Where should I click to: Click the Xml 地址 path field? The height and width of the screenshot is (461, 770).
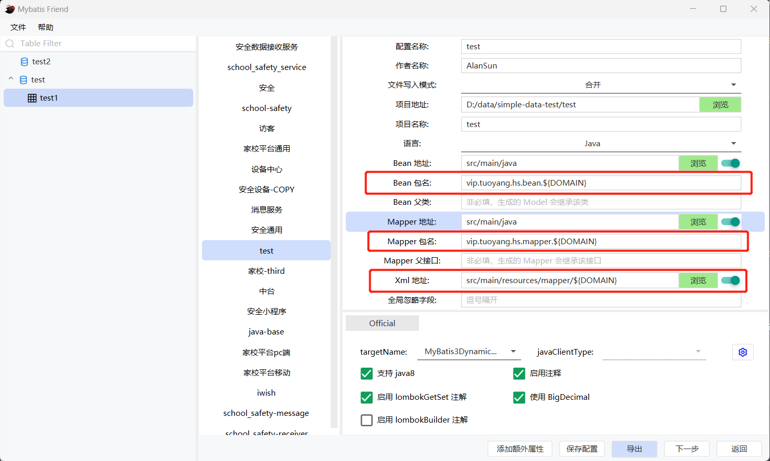[570, 281]
